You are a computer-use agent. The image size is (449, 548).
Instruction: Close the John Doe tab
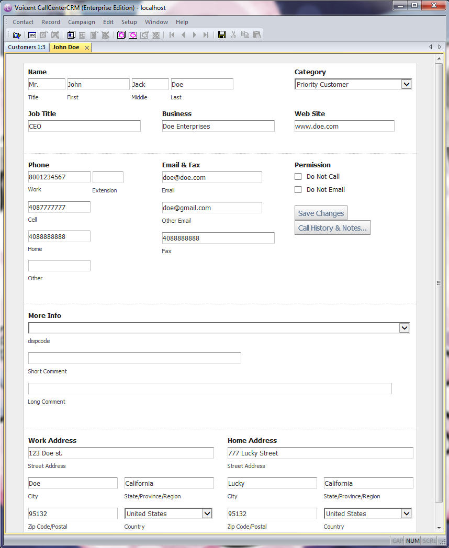coord(87,48)
